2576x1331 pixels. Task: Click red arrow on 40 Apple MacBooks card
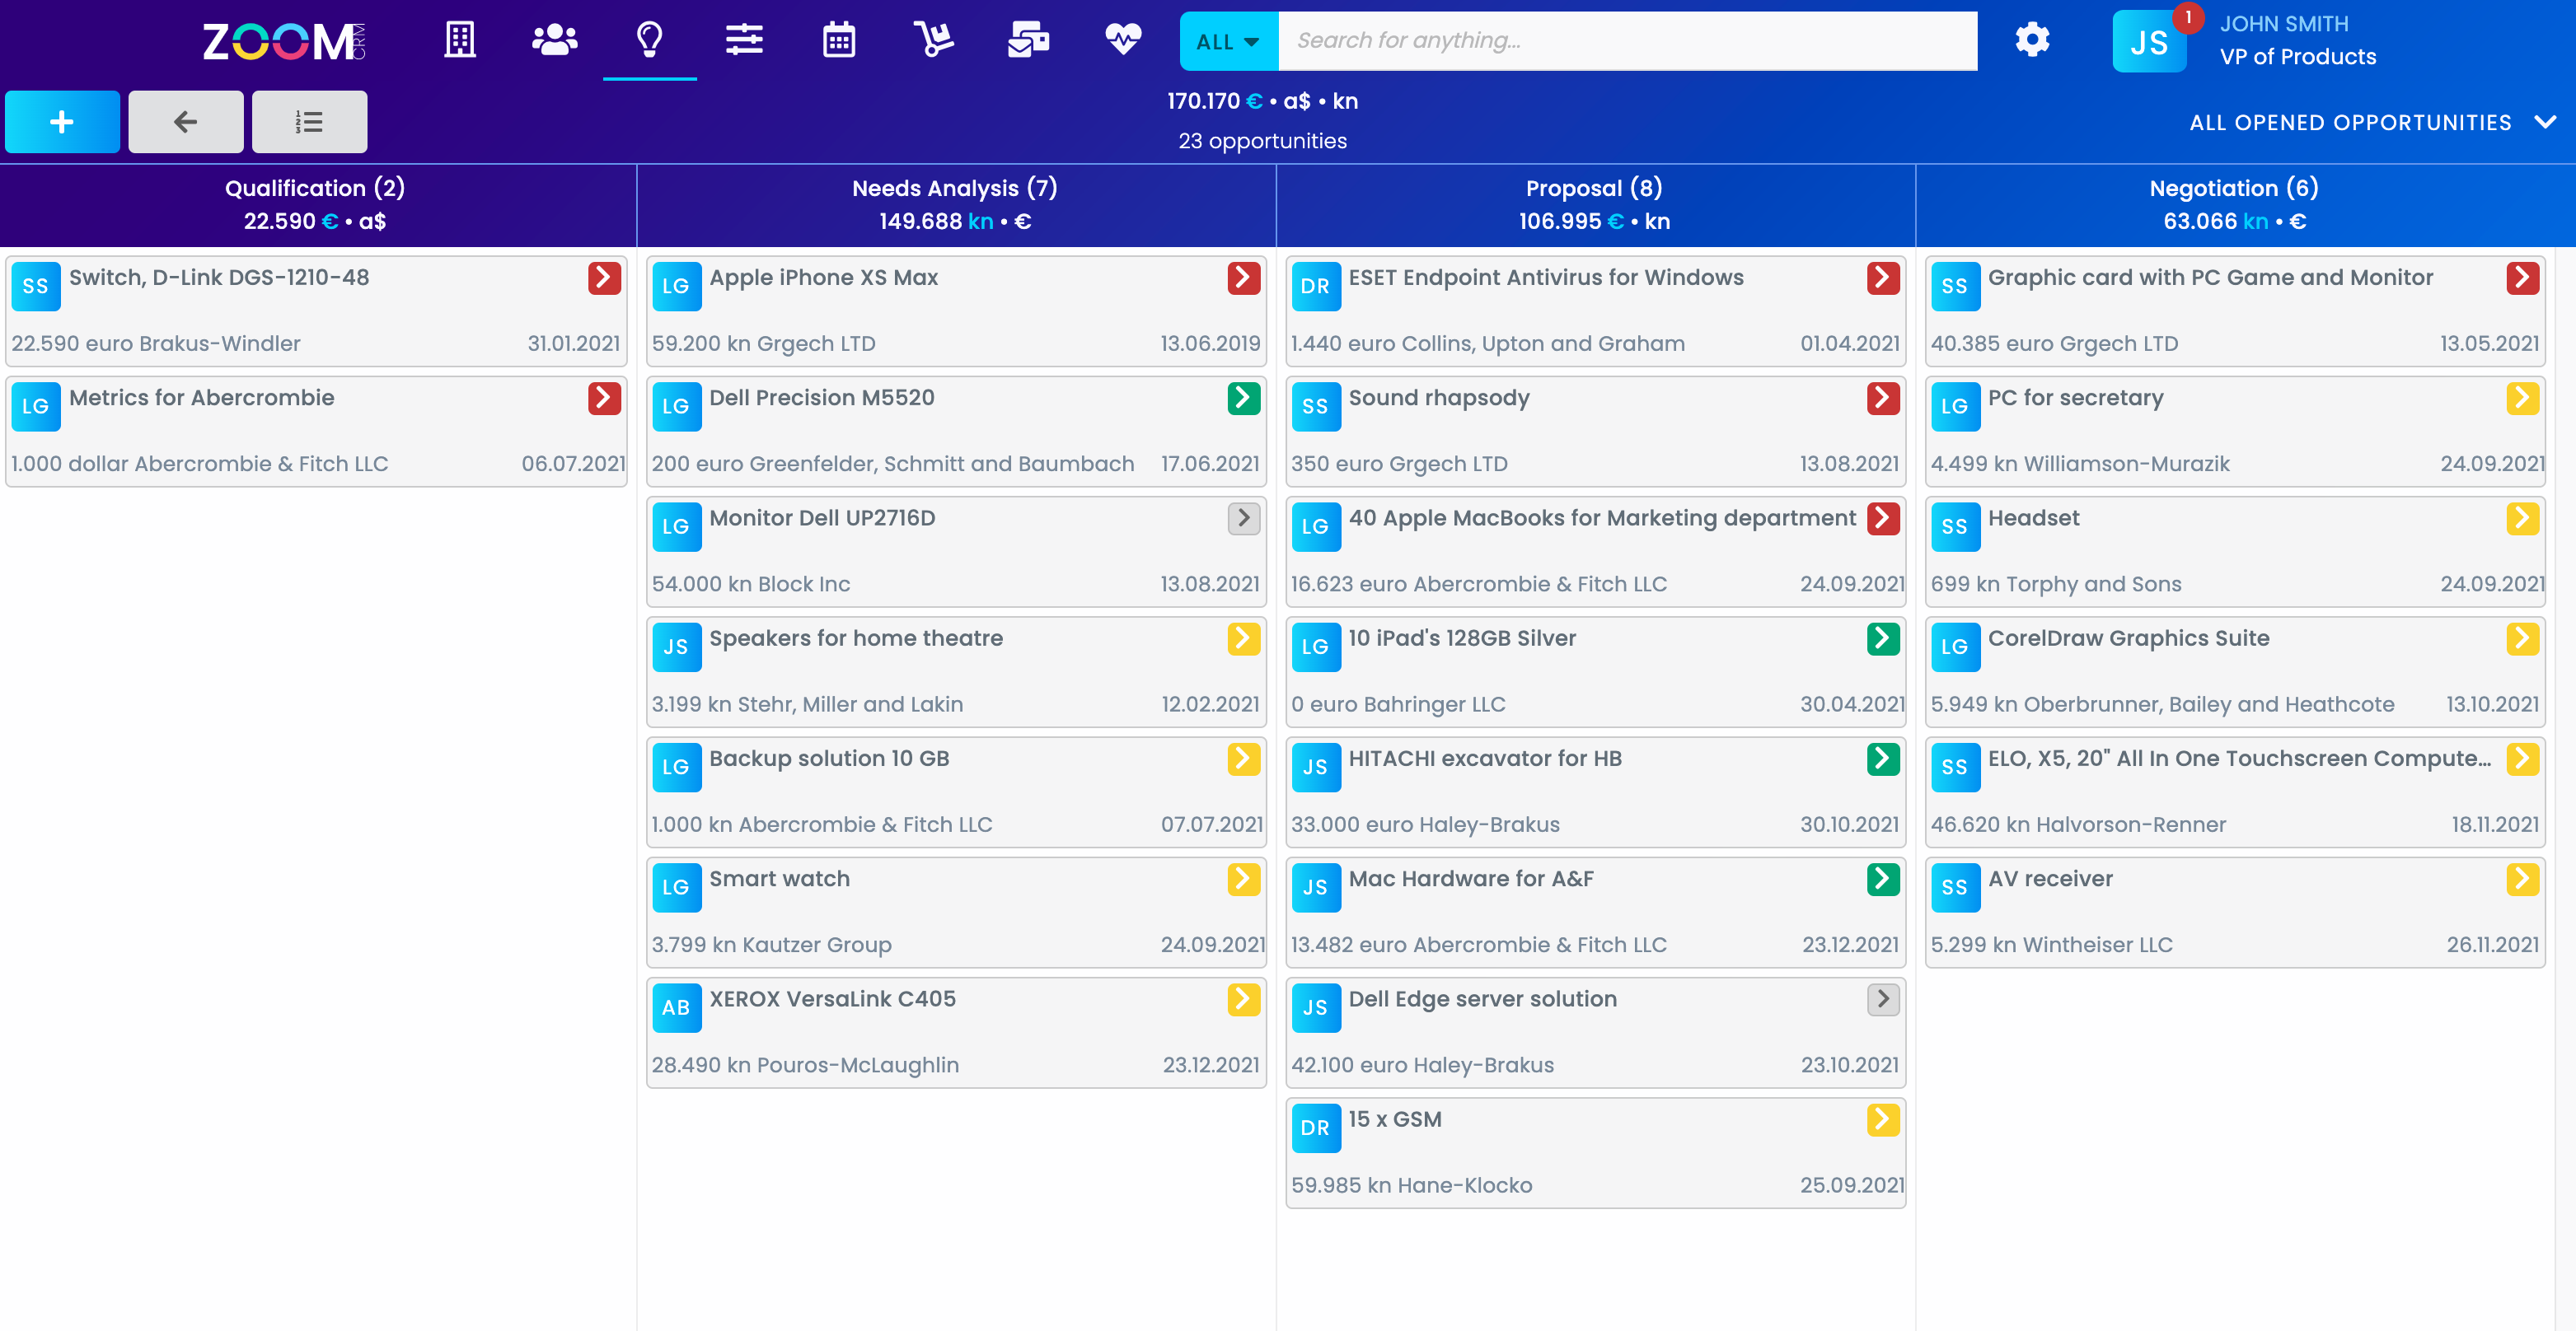click(1883, 517)
